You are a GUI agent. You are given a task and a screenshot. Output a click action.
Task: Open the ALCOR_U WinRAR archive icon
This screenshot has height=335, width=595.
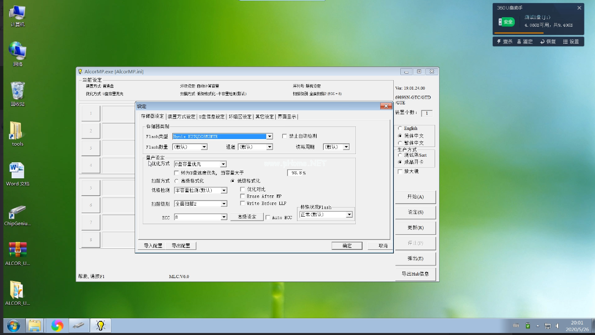click(17, 251)
